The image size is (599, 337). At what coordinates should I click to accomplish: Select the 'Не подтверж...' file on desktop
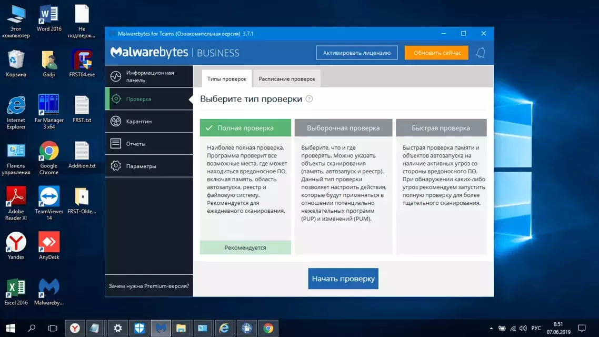click(82, 22)
